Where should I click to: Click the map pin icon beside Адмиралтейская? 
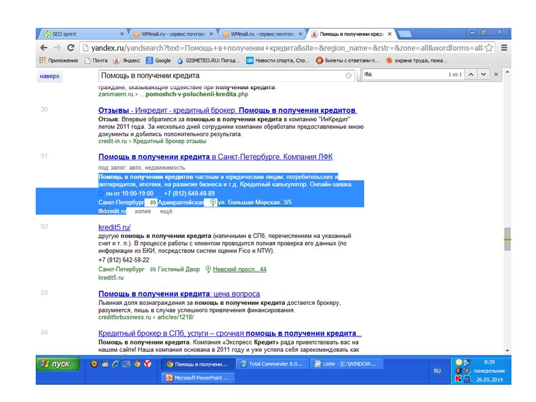pos(213,202)
